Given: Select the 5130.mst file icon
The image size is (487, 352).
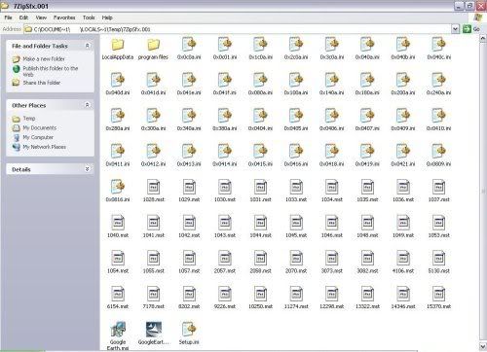Looking at the screenshot, I should [438, 259].
